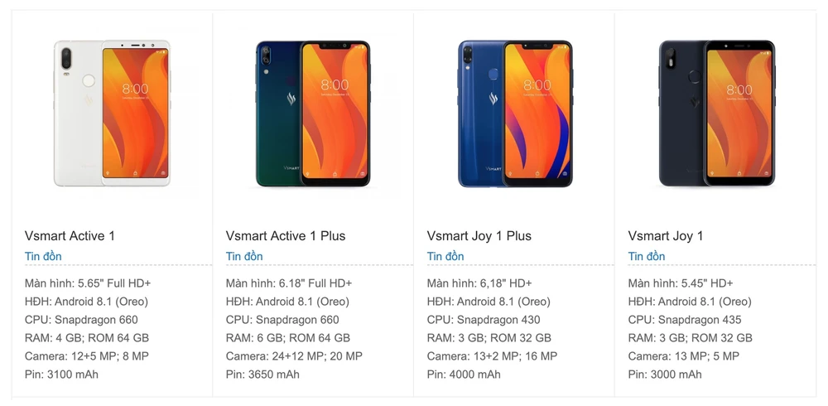Click the Pin: 3100 mAh battery spec
The width and height of the screenshot is (828, 406).
[62, 375]
